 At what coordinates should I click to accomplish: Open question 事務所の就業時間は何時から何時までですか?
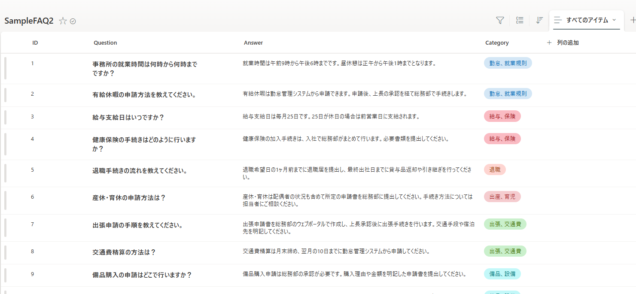[145, 69]
